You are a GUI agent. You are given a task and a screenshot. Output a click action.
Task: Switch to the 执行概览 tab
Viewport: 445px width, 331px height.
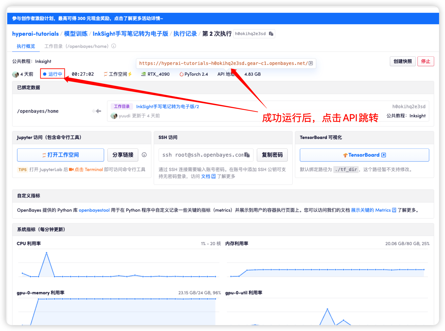[x=26, y=46]
